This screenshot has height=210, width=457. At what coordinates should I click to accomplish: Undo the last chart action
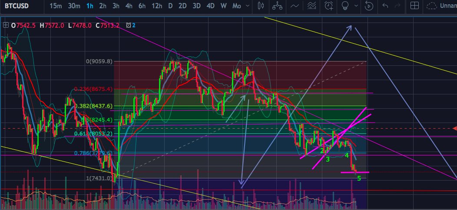click(x=385, y=6)
